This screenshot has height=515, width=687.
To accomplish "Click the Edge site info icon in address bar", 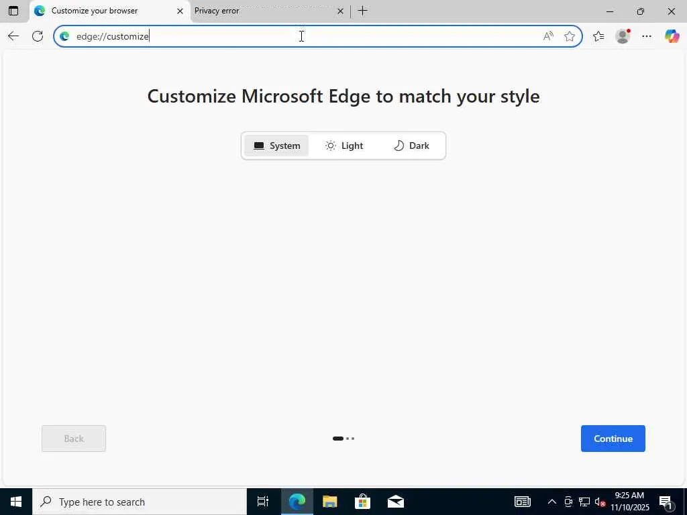I will [x=65, y=36].
